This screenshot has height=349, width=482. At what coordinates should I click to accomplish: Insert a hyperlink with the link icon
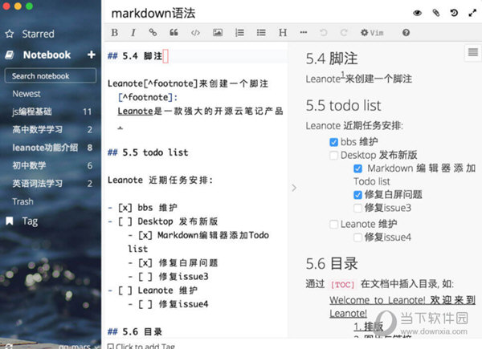point(153,32)
